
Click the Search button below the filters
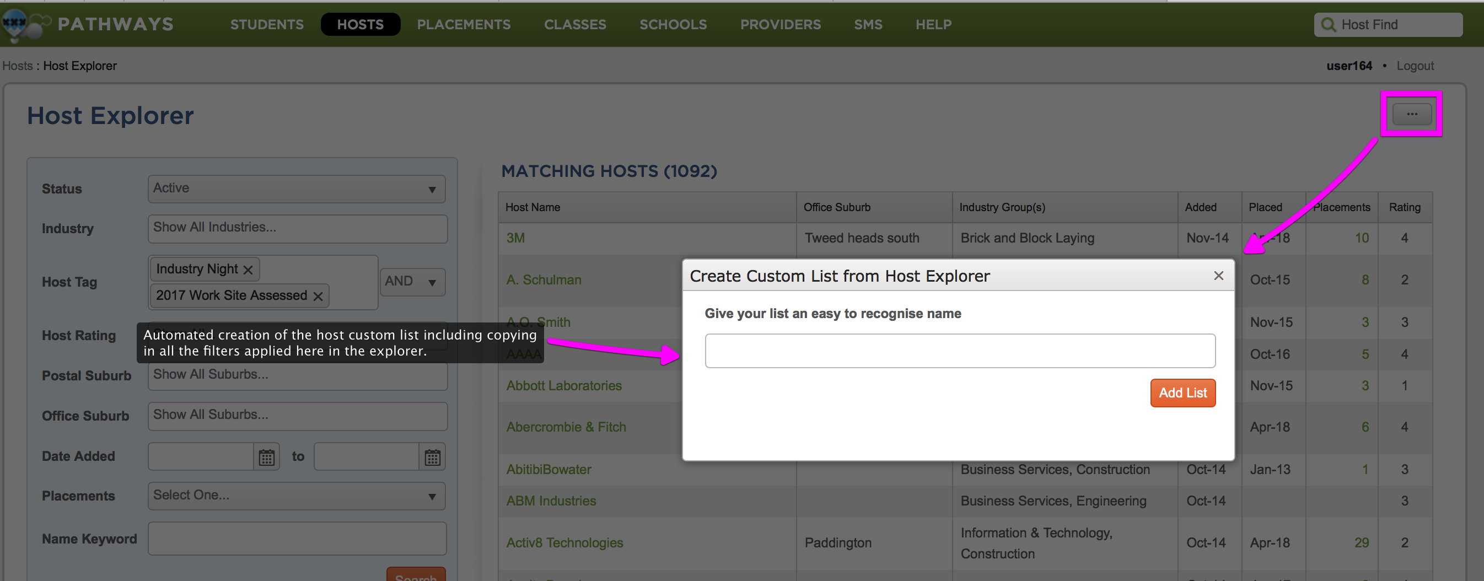(x=416, y=577)
